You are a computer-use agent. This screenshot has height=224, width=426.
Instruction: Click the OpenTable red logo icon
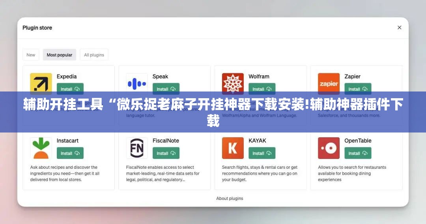tap(329, 148)
